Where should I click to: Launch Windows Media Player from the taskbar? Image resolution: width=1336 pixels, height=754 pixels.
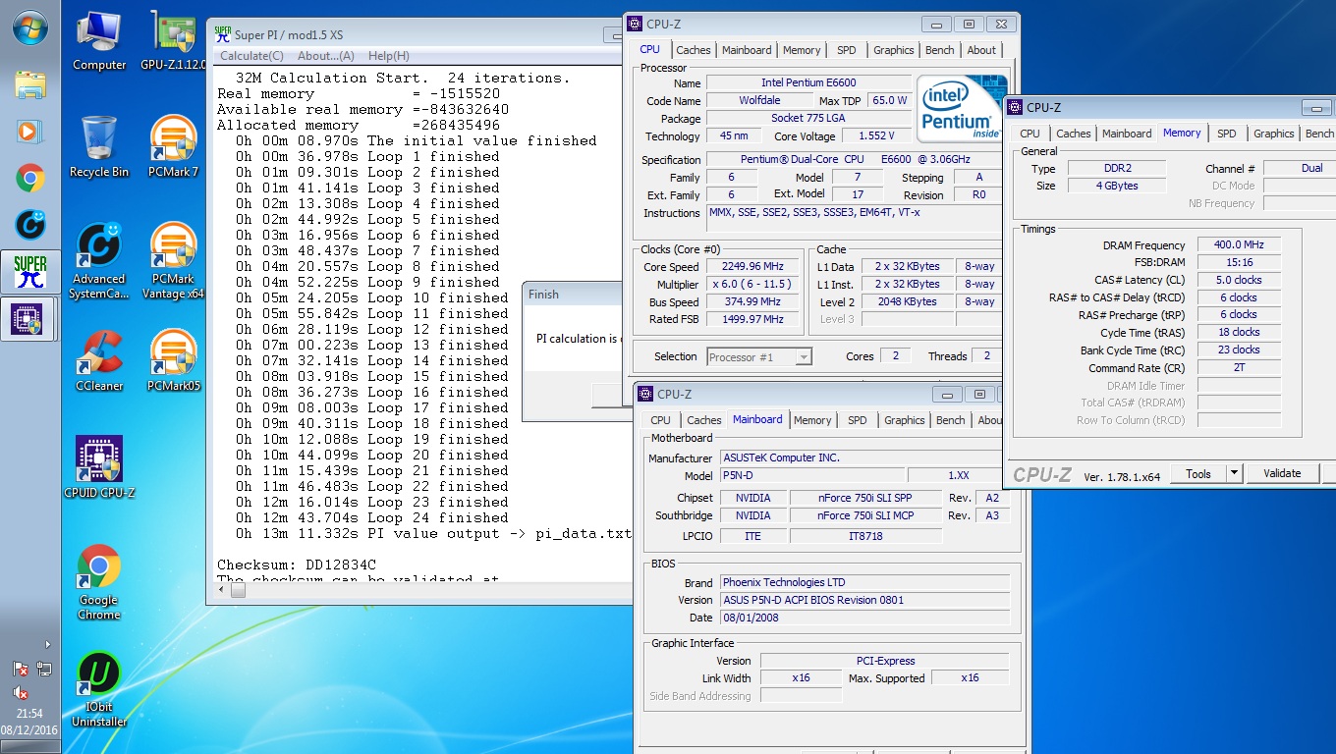tap(29, 131)
